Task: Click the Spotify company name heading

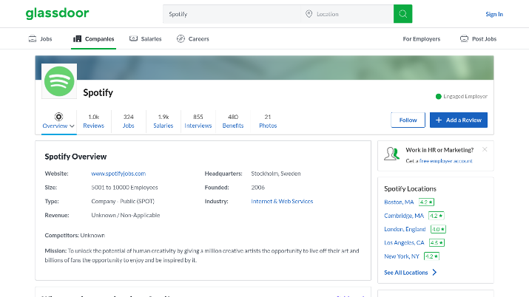Action: point(98,92)
